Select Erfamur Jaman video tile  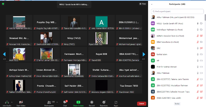pos(46,54)
